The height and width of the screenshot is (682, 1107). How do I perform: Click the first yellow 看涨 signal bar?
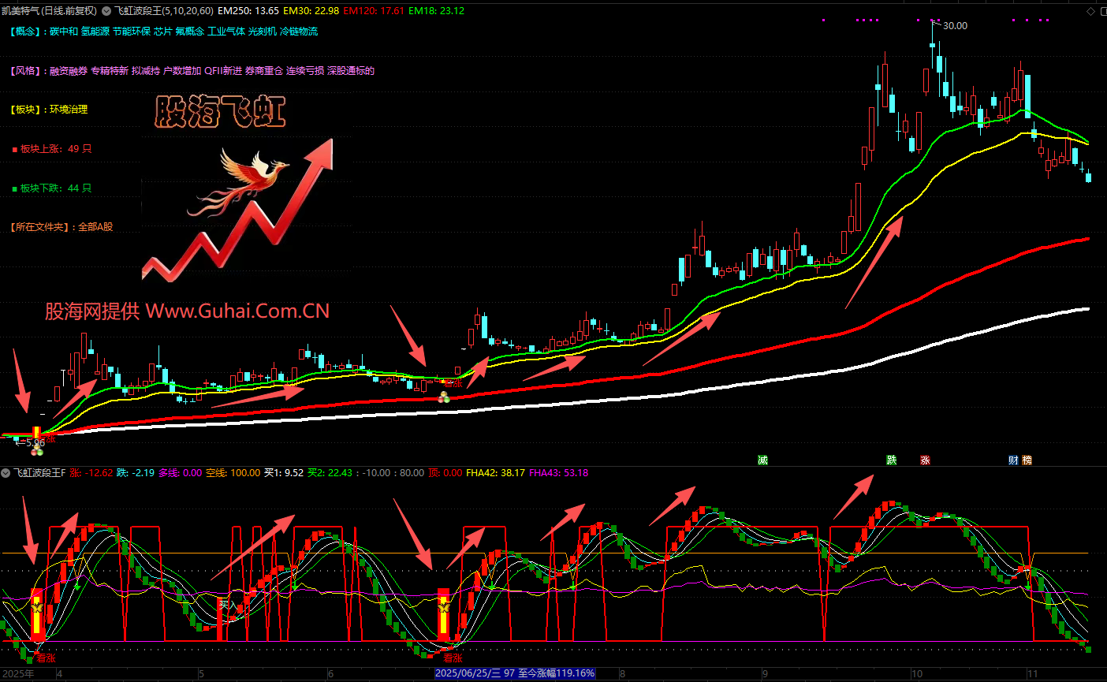coord(36,615)
